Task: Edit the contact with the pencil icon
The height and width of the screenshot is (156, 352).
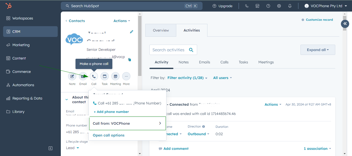Action: (x=131, y=32)
